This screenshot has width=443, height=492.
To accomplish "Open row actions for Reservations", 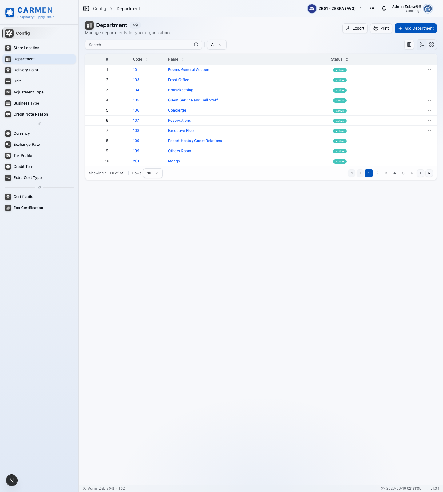I will pyautogui.click(x=429, y=121).
